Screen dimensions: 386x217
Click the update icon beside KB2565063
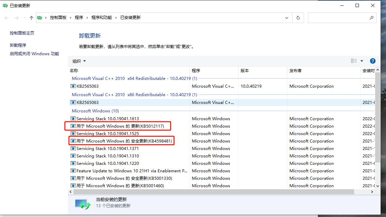coord(73,86)
